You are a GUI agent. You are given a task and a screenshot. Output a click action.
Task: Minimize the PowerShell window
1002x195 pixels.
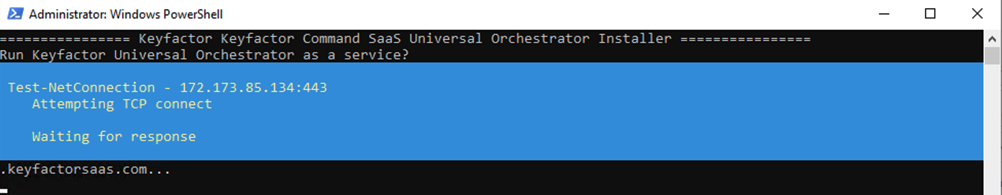(884, 14)
